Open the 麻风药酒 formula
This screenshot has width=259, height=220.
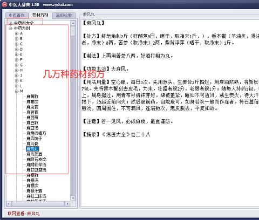tap(34, 154)
